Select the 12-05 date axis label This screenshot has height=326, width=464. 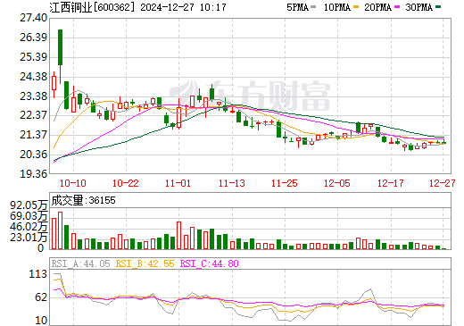point(337,183)
